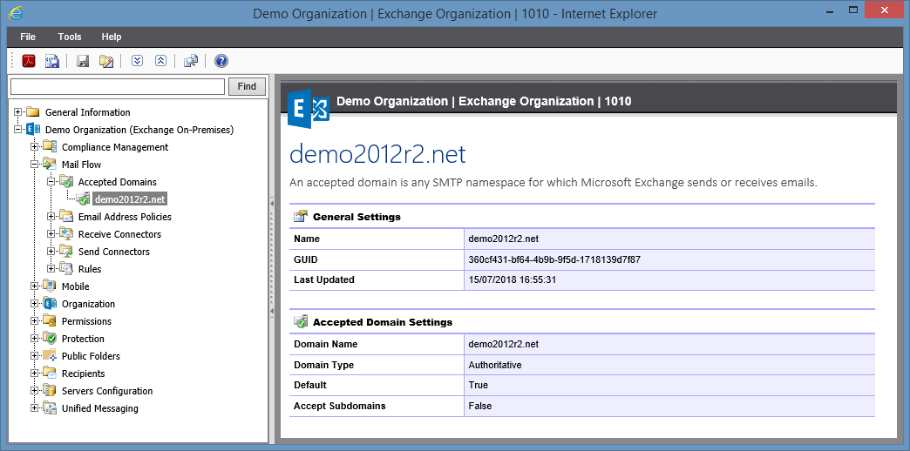Click the Unified Messaging tree icon
The height and width of the screenshot is (451, 910).
click(x=50, y=408)
